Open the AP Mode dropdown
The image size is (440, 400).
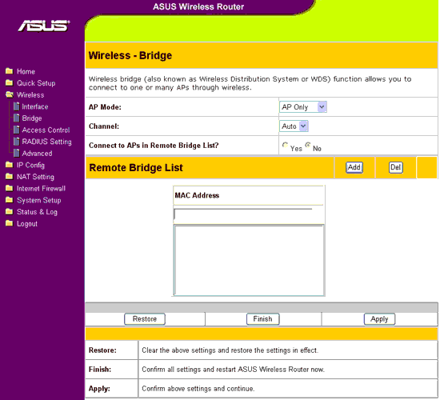pyautogui.click(x=303, y=107)
